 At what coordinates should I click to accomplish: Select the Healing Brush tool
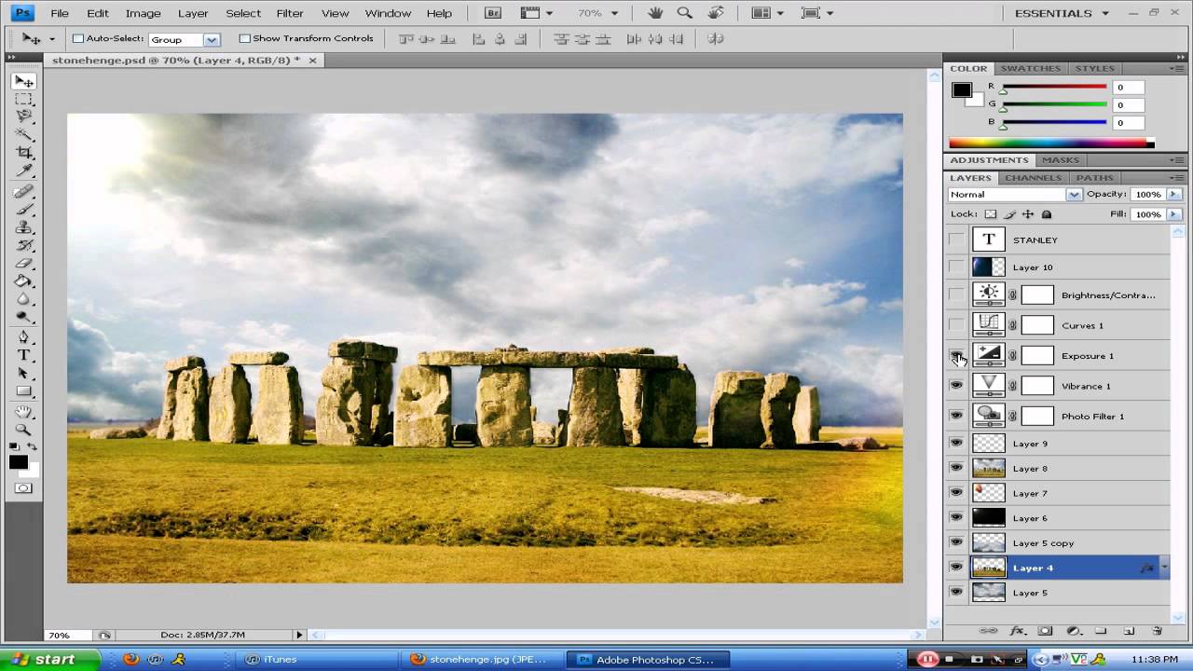click(23, 190)
